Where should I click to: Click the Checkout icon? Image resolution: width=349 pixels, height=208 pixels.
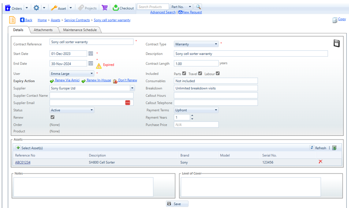point(116,8)
